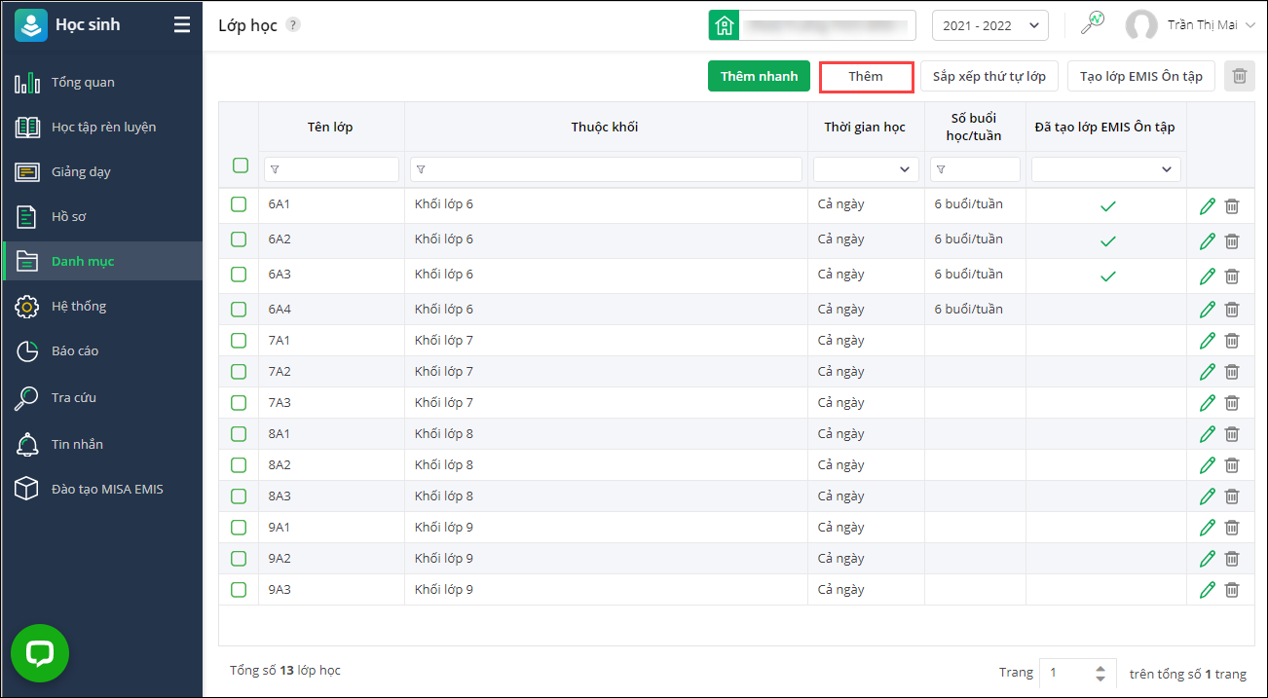The width and height of the screenshot is (1268, 698).
Task: Open the Đã tạo lớp EMIS Ôn tập filter
Action: (x=1105, y=169)
